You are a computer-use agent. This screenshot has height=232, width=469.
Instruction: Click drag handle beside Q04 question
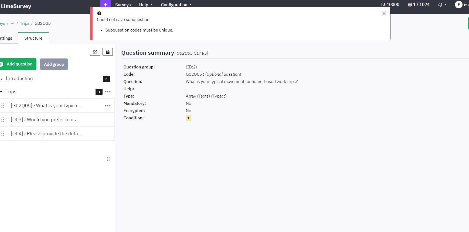3,134
